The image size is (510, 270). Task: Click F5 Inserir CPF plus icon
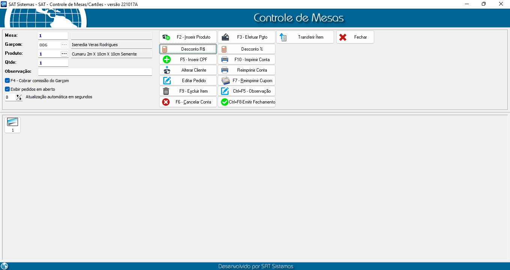pos(167,60)
